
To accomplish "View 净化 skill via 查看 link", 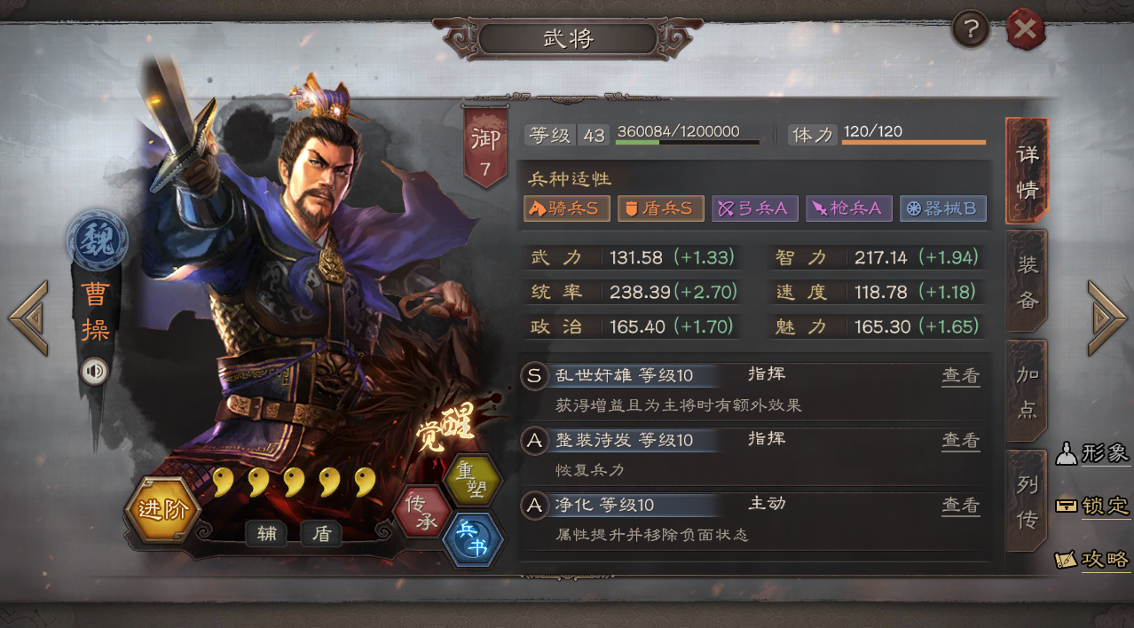I will [960, 505].
